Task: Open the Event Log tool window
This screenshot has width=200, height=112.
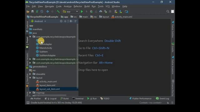Action: pyautogui.click(x=162, y=99)
